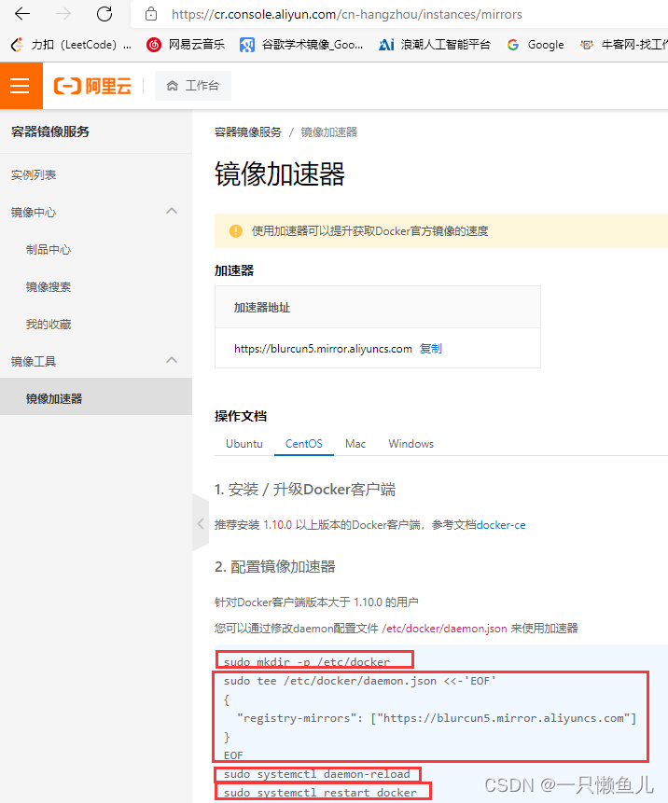
Task: Click the yellow warning icon in the notice
Action: [236, 231]
